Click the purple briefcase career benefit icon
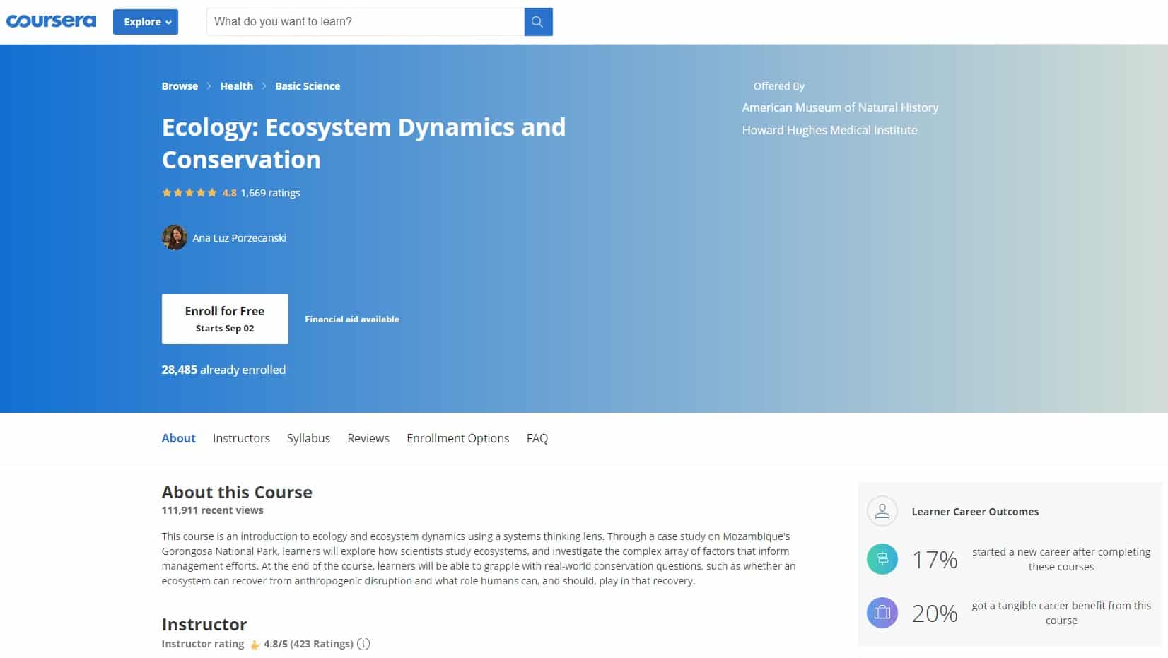The width and height of the screenshot is (1168, 658). click(x=882, y=613)
